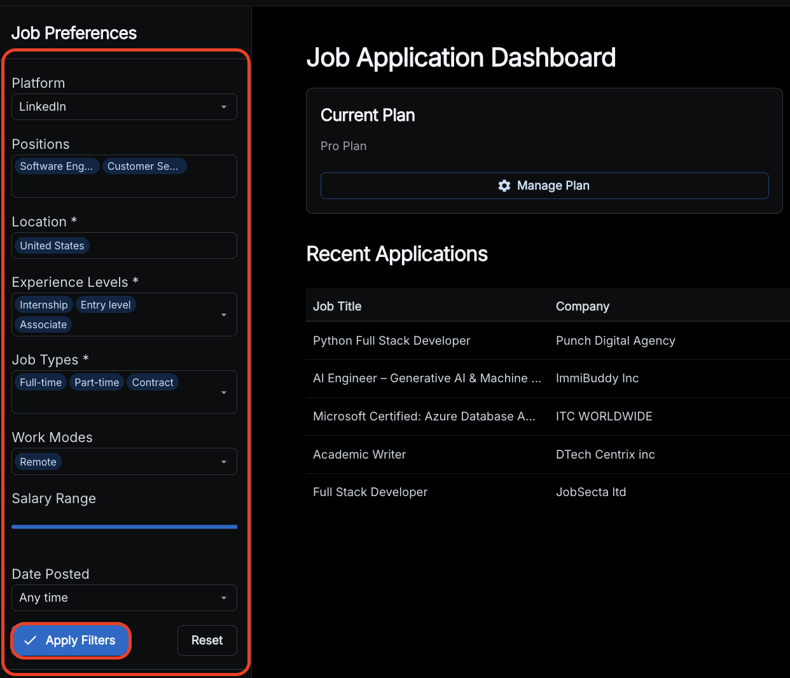Click the checkmark icon inside Apply Filters
The height and width of the screenshot is (678, 790).
(30, 640)
